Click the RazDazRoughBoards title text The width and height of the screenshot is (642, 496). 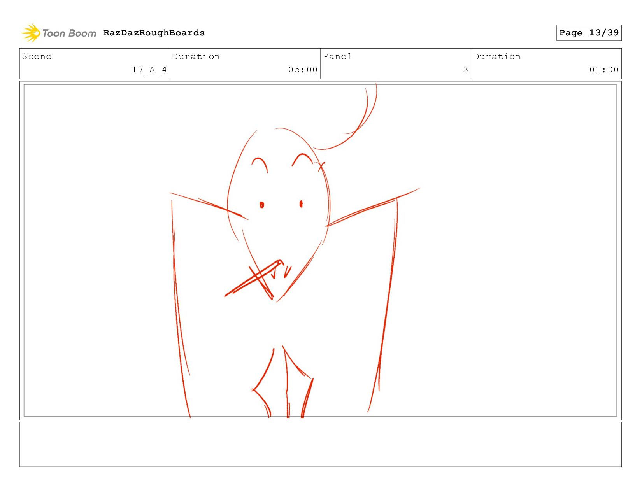[x=154, y=33]
